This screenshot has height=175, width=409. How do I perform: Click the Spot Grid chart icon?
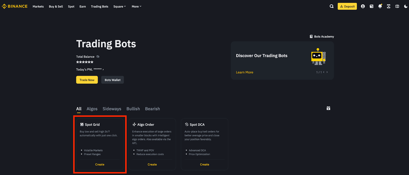point(82,124)
